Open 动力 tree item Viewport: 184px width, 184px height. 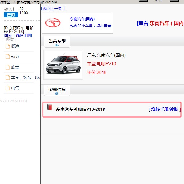(15, 57)
